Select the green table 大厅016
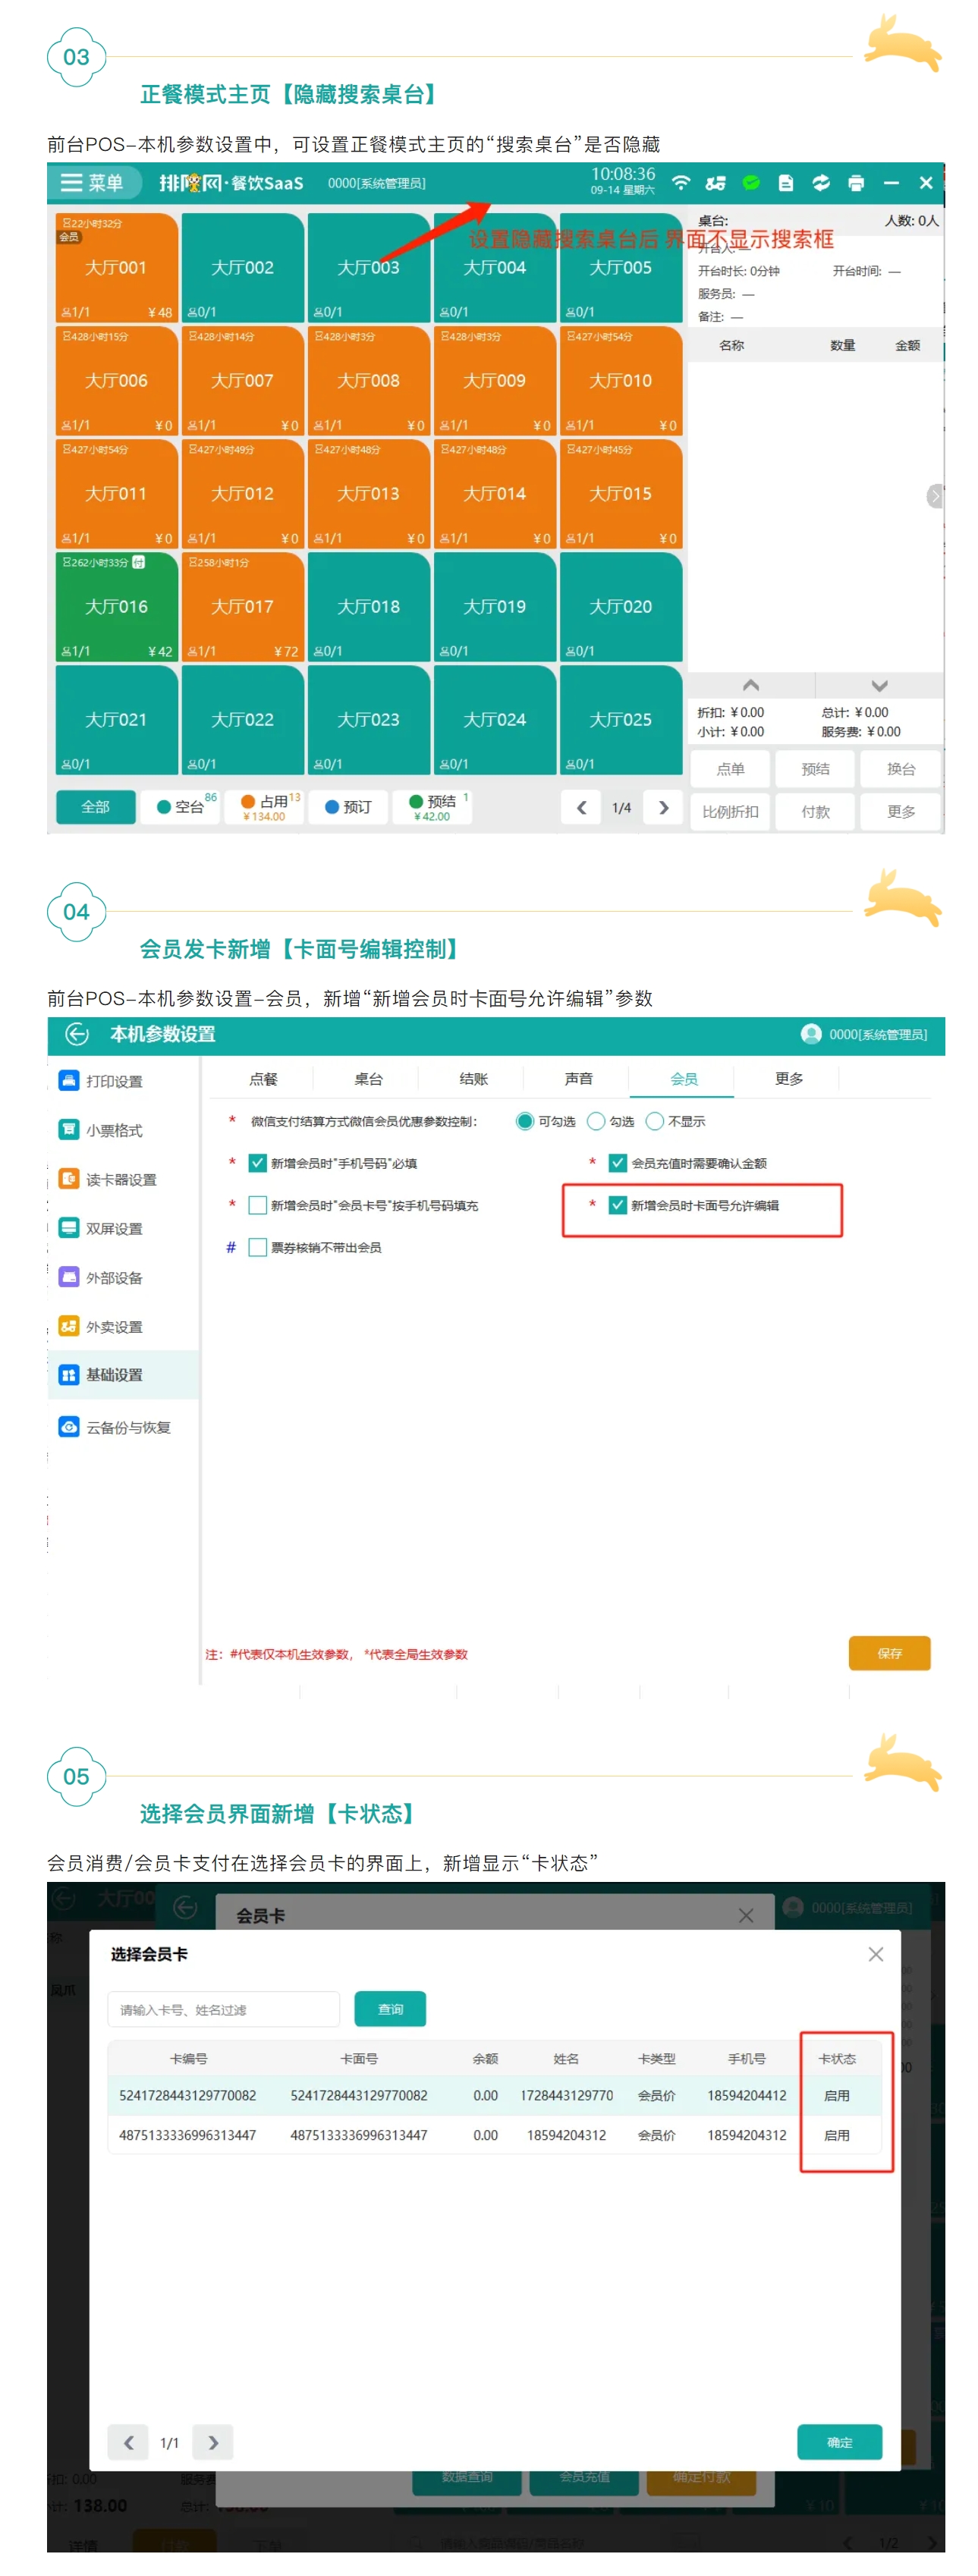 (x=116, y=606)
